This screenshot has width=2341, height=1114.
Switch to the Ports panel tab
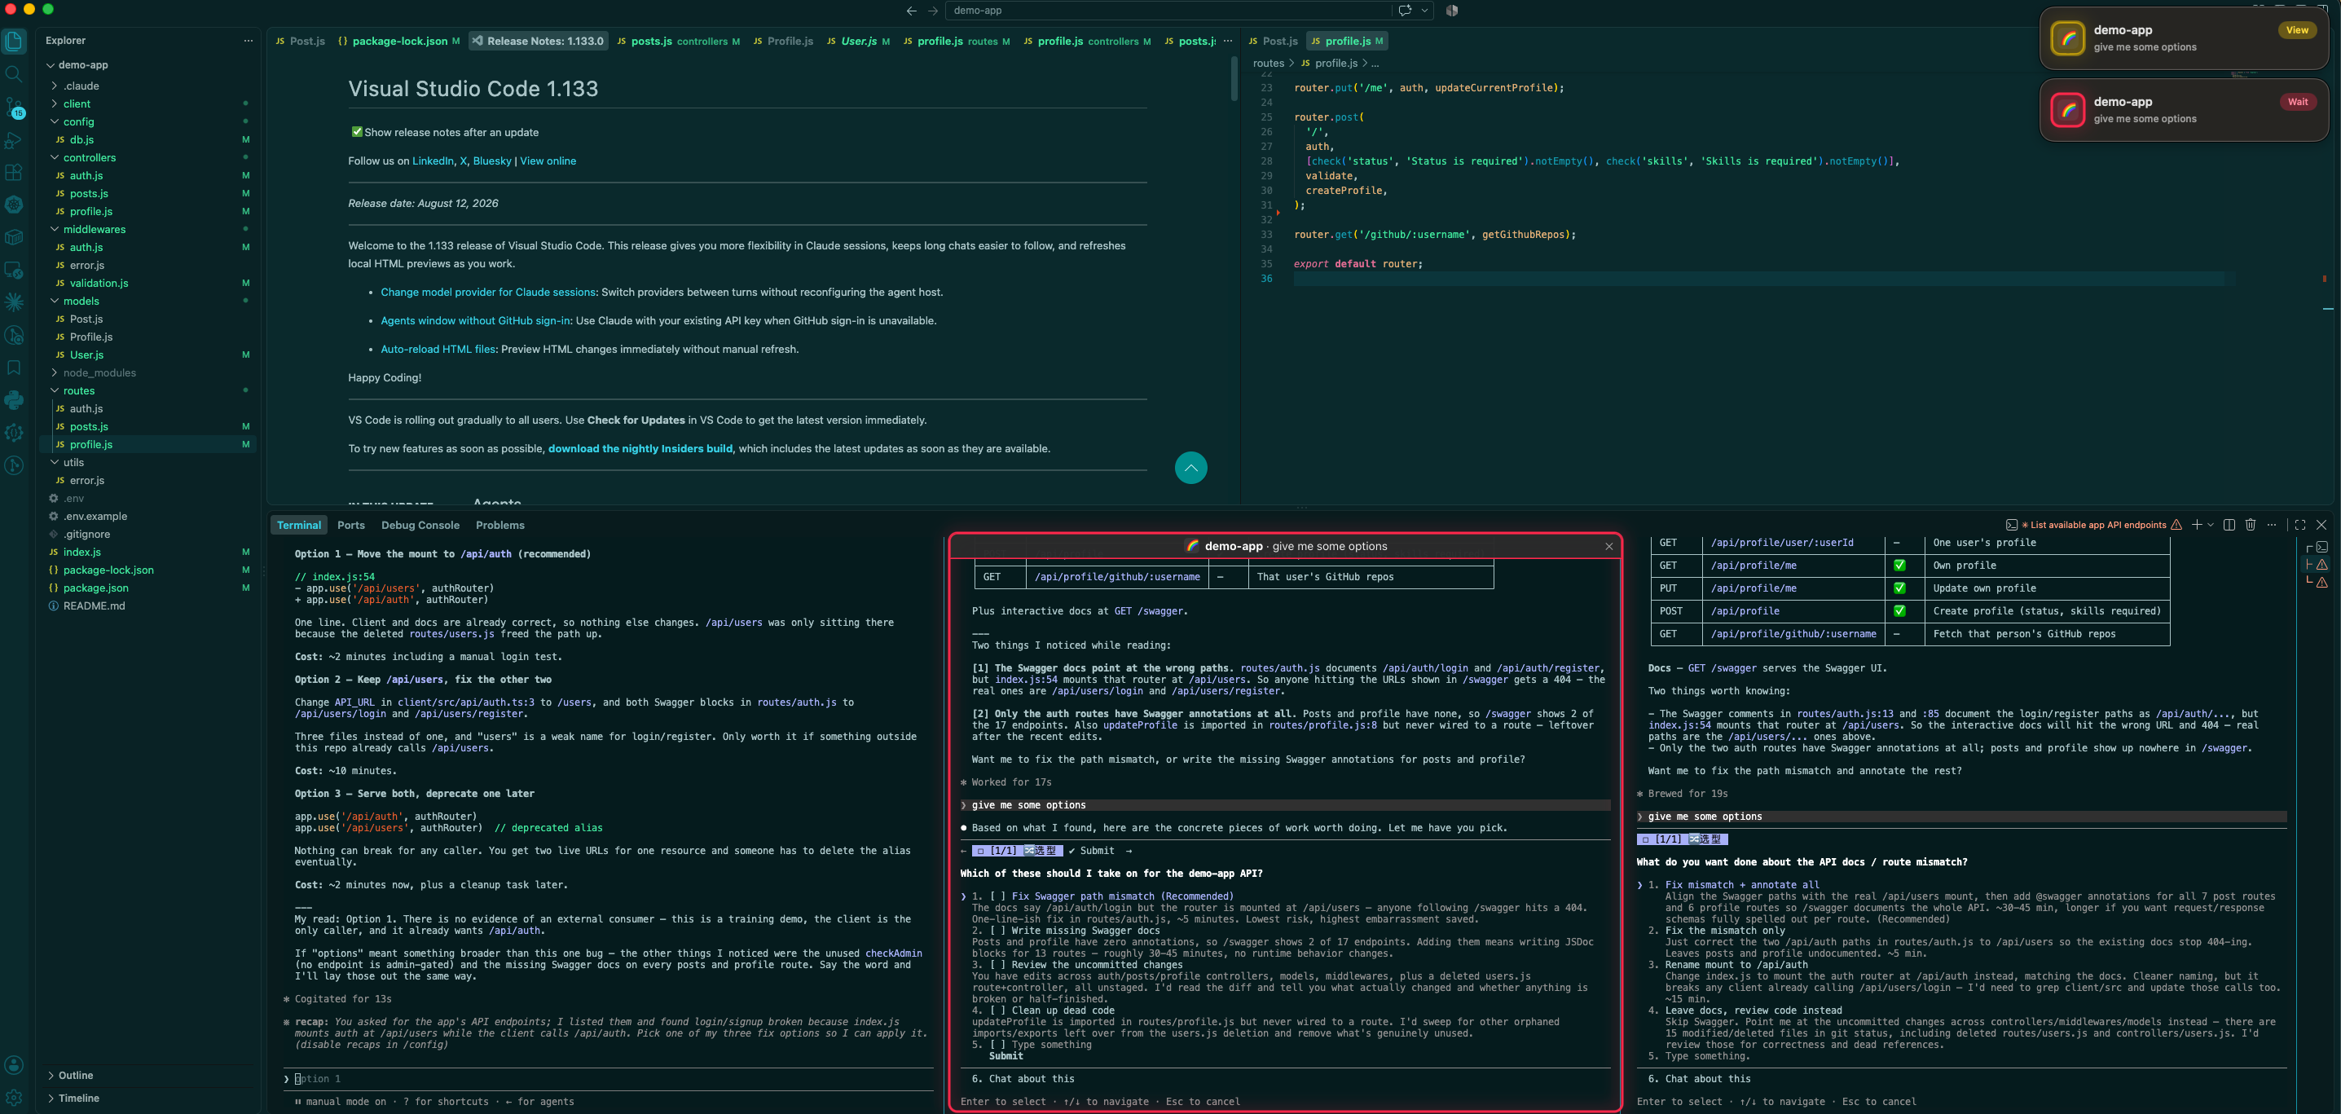[x=351, y=525]
